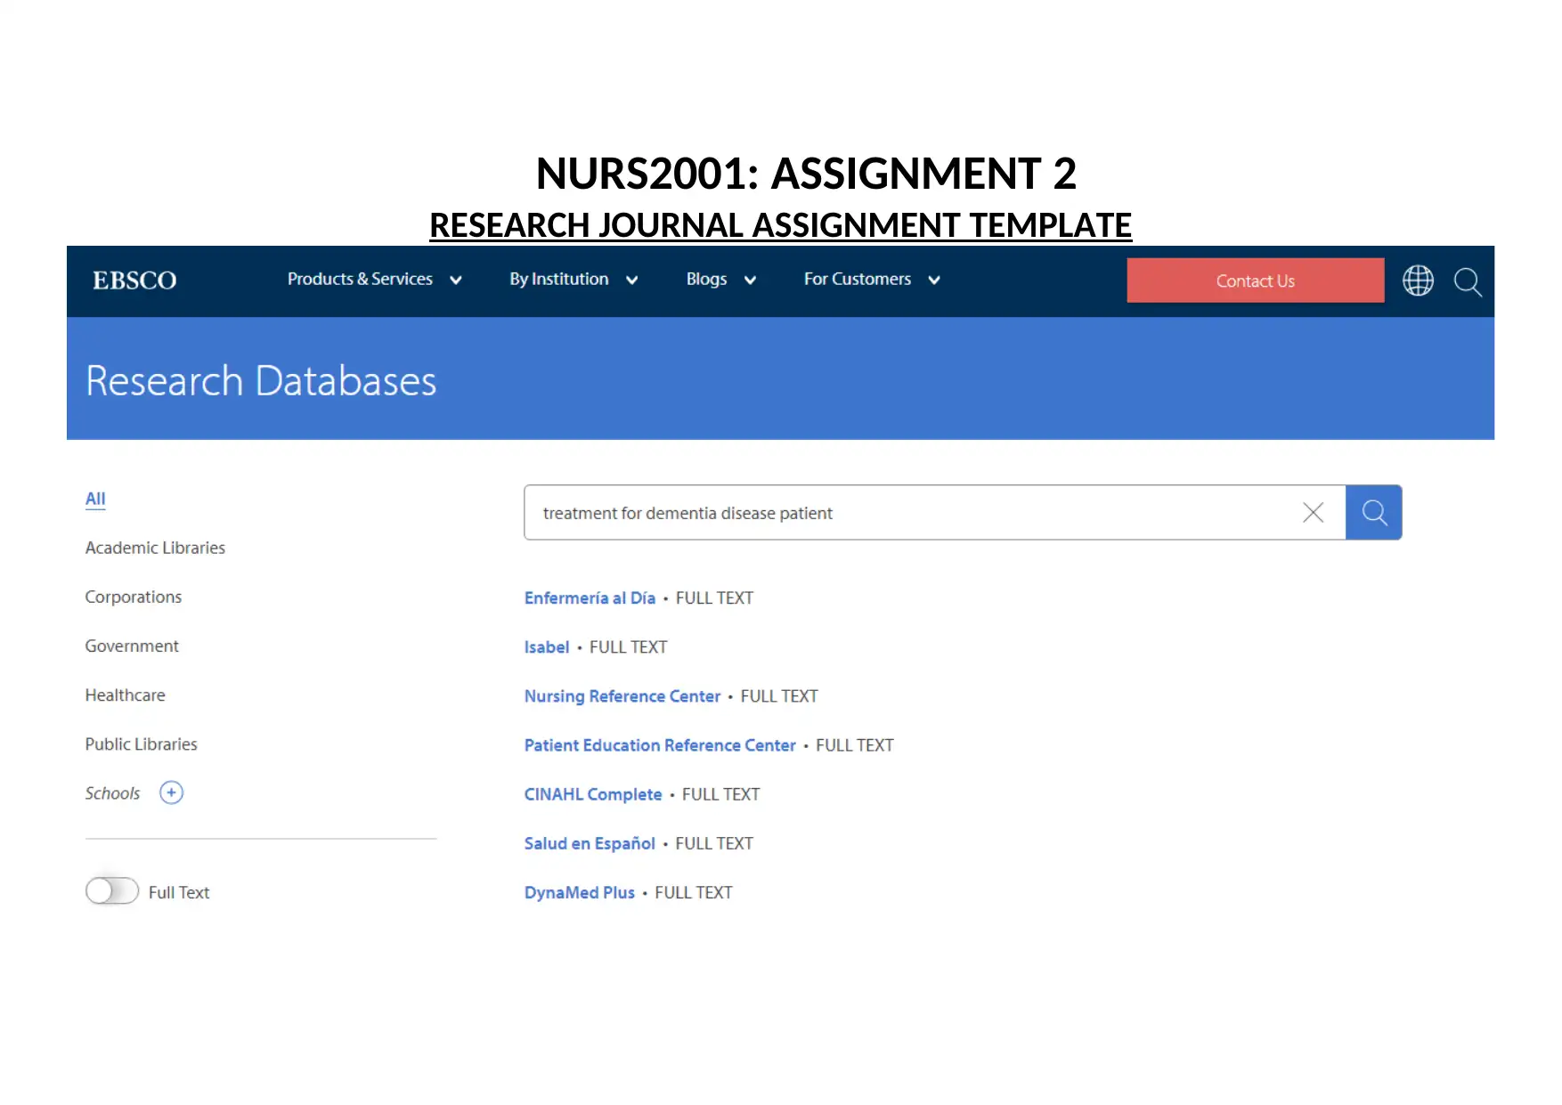Click Research Journal Assignment Template subtitle
This screenshot has width=1562, height=1105.
coord(780,225)
